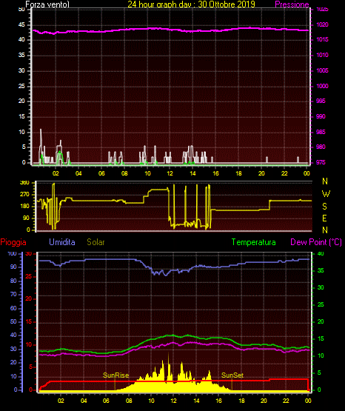Click the Pioggia legend label
The height and width of the screenshot is (411, 345).
pyautogui.click(x=13, y=242)
